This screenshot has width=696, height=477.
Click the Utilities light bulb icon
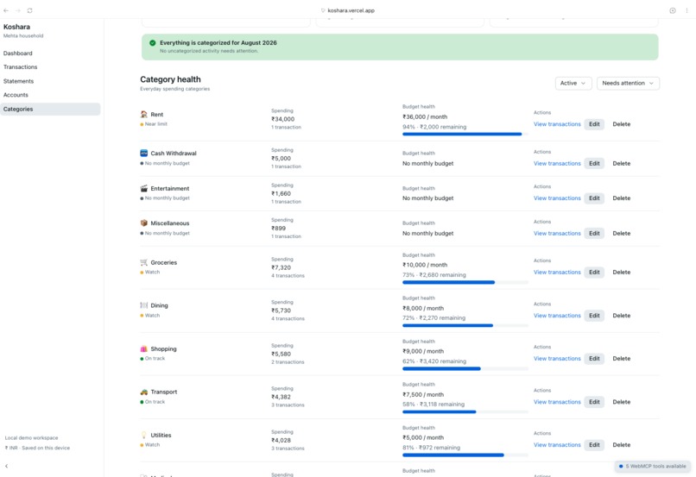144,435
